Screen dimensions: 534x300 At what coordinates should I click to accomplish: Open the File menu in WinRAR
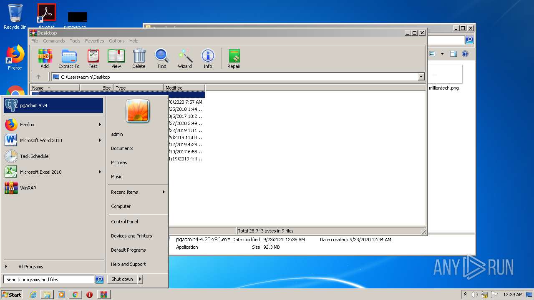coord(35,41)
